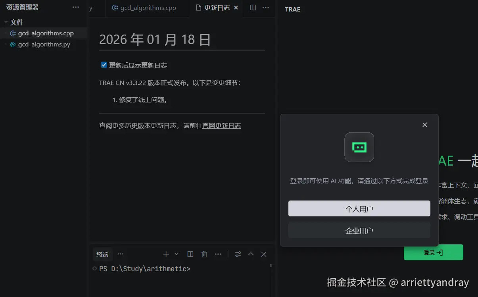The width and height of the screenshot is (478, 297).
Task: Open the new terminal profile dropdown arrow
Action: tap(177, 254)
